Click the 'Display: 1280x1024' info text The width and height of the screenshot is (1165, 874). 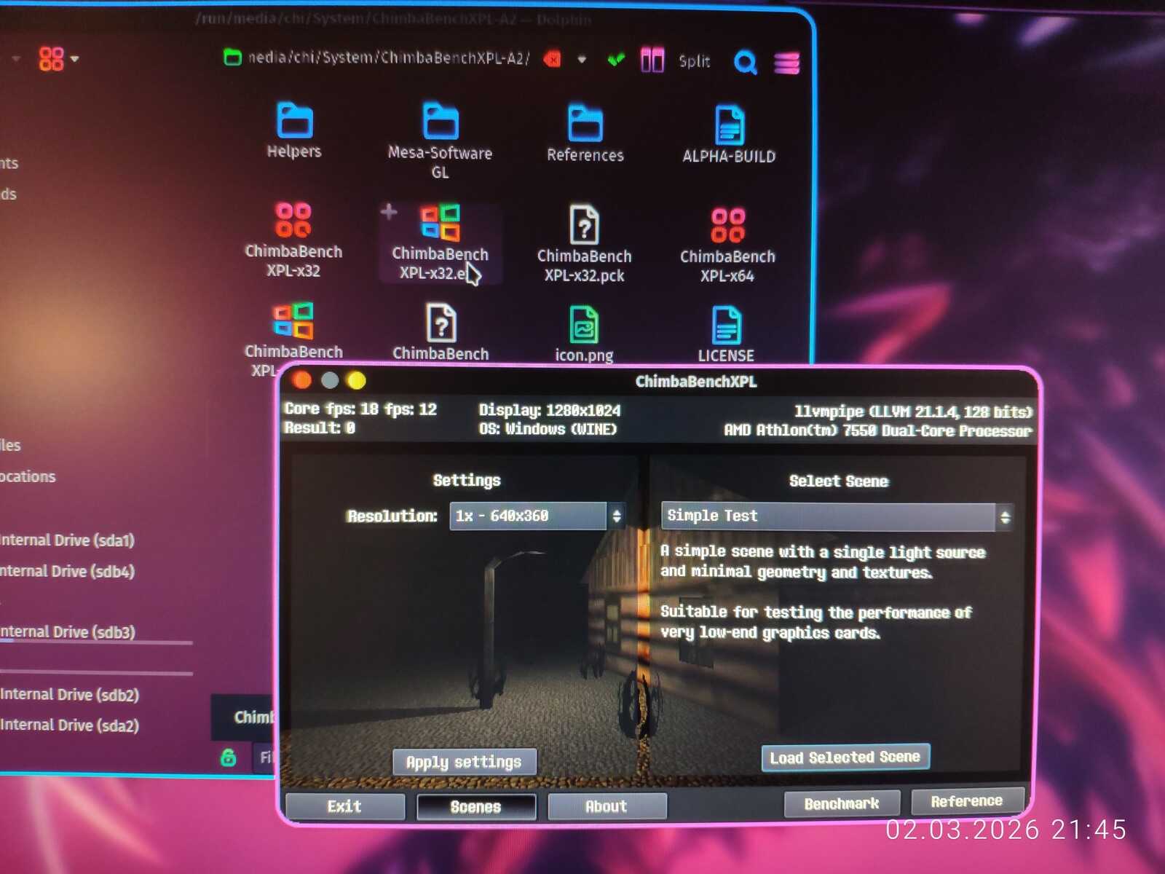coord(550,410)
